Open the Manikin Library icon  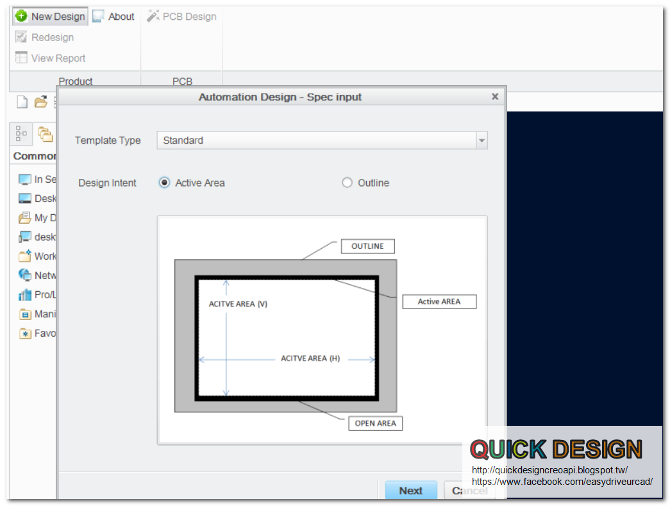click(24, 314)
